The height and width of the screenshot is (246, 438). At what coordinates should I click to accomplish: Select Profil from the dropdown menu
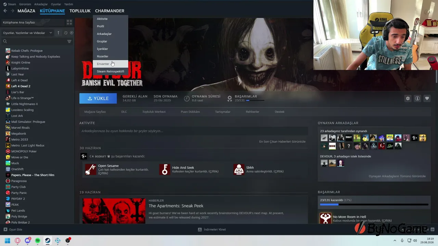click(110, 26)
